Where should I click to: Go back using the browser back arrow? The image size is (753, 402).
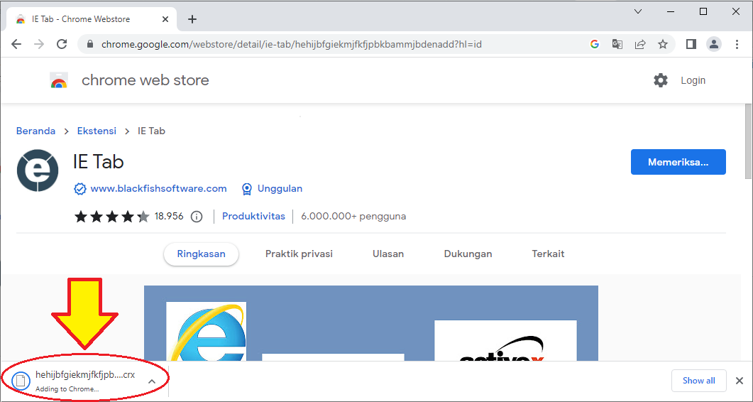pyautogui.click(x=16, y=44)
